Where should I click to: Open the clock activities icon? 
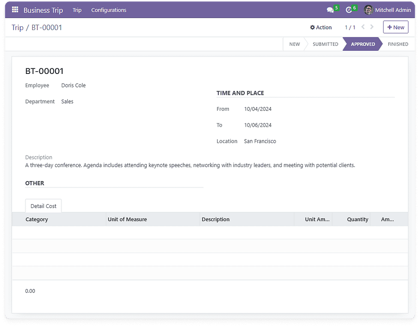[349, 10]
